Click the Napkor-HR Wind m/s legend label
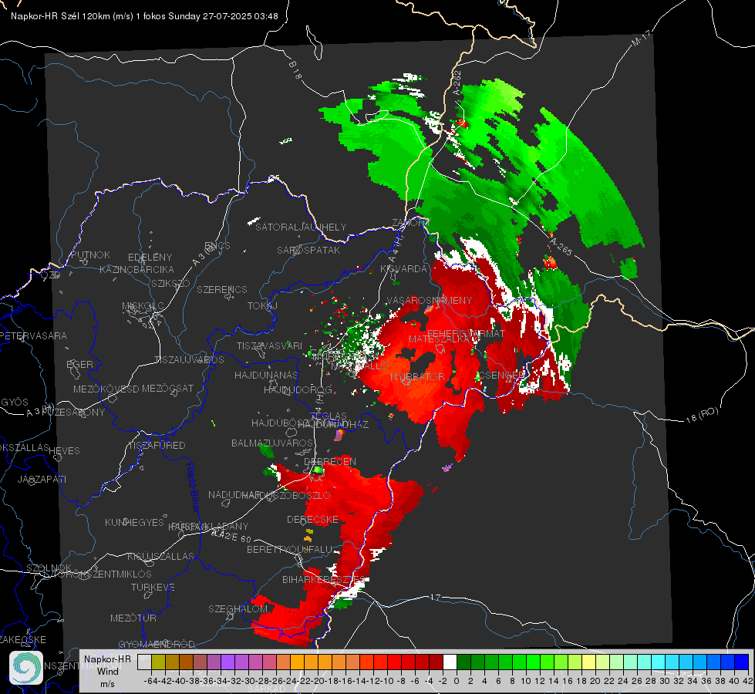Viewport: 755px width, 694px height. pyautogui.click(x=107, y=671)
